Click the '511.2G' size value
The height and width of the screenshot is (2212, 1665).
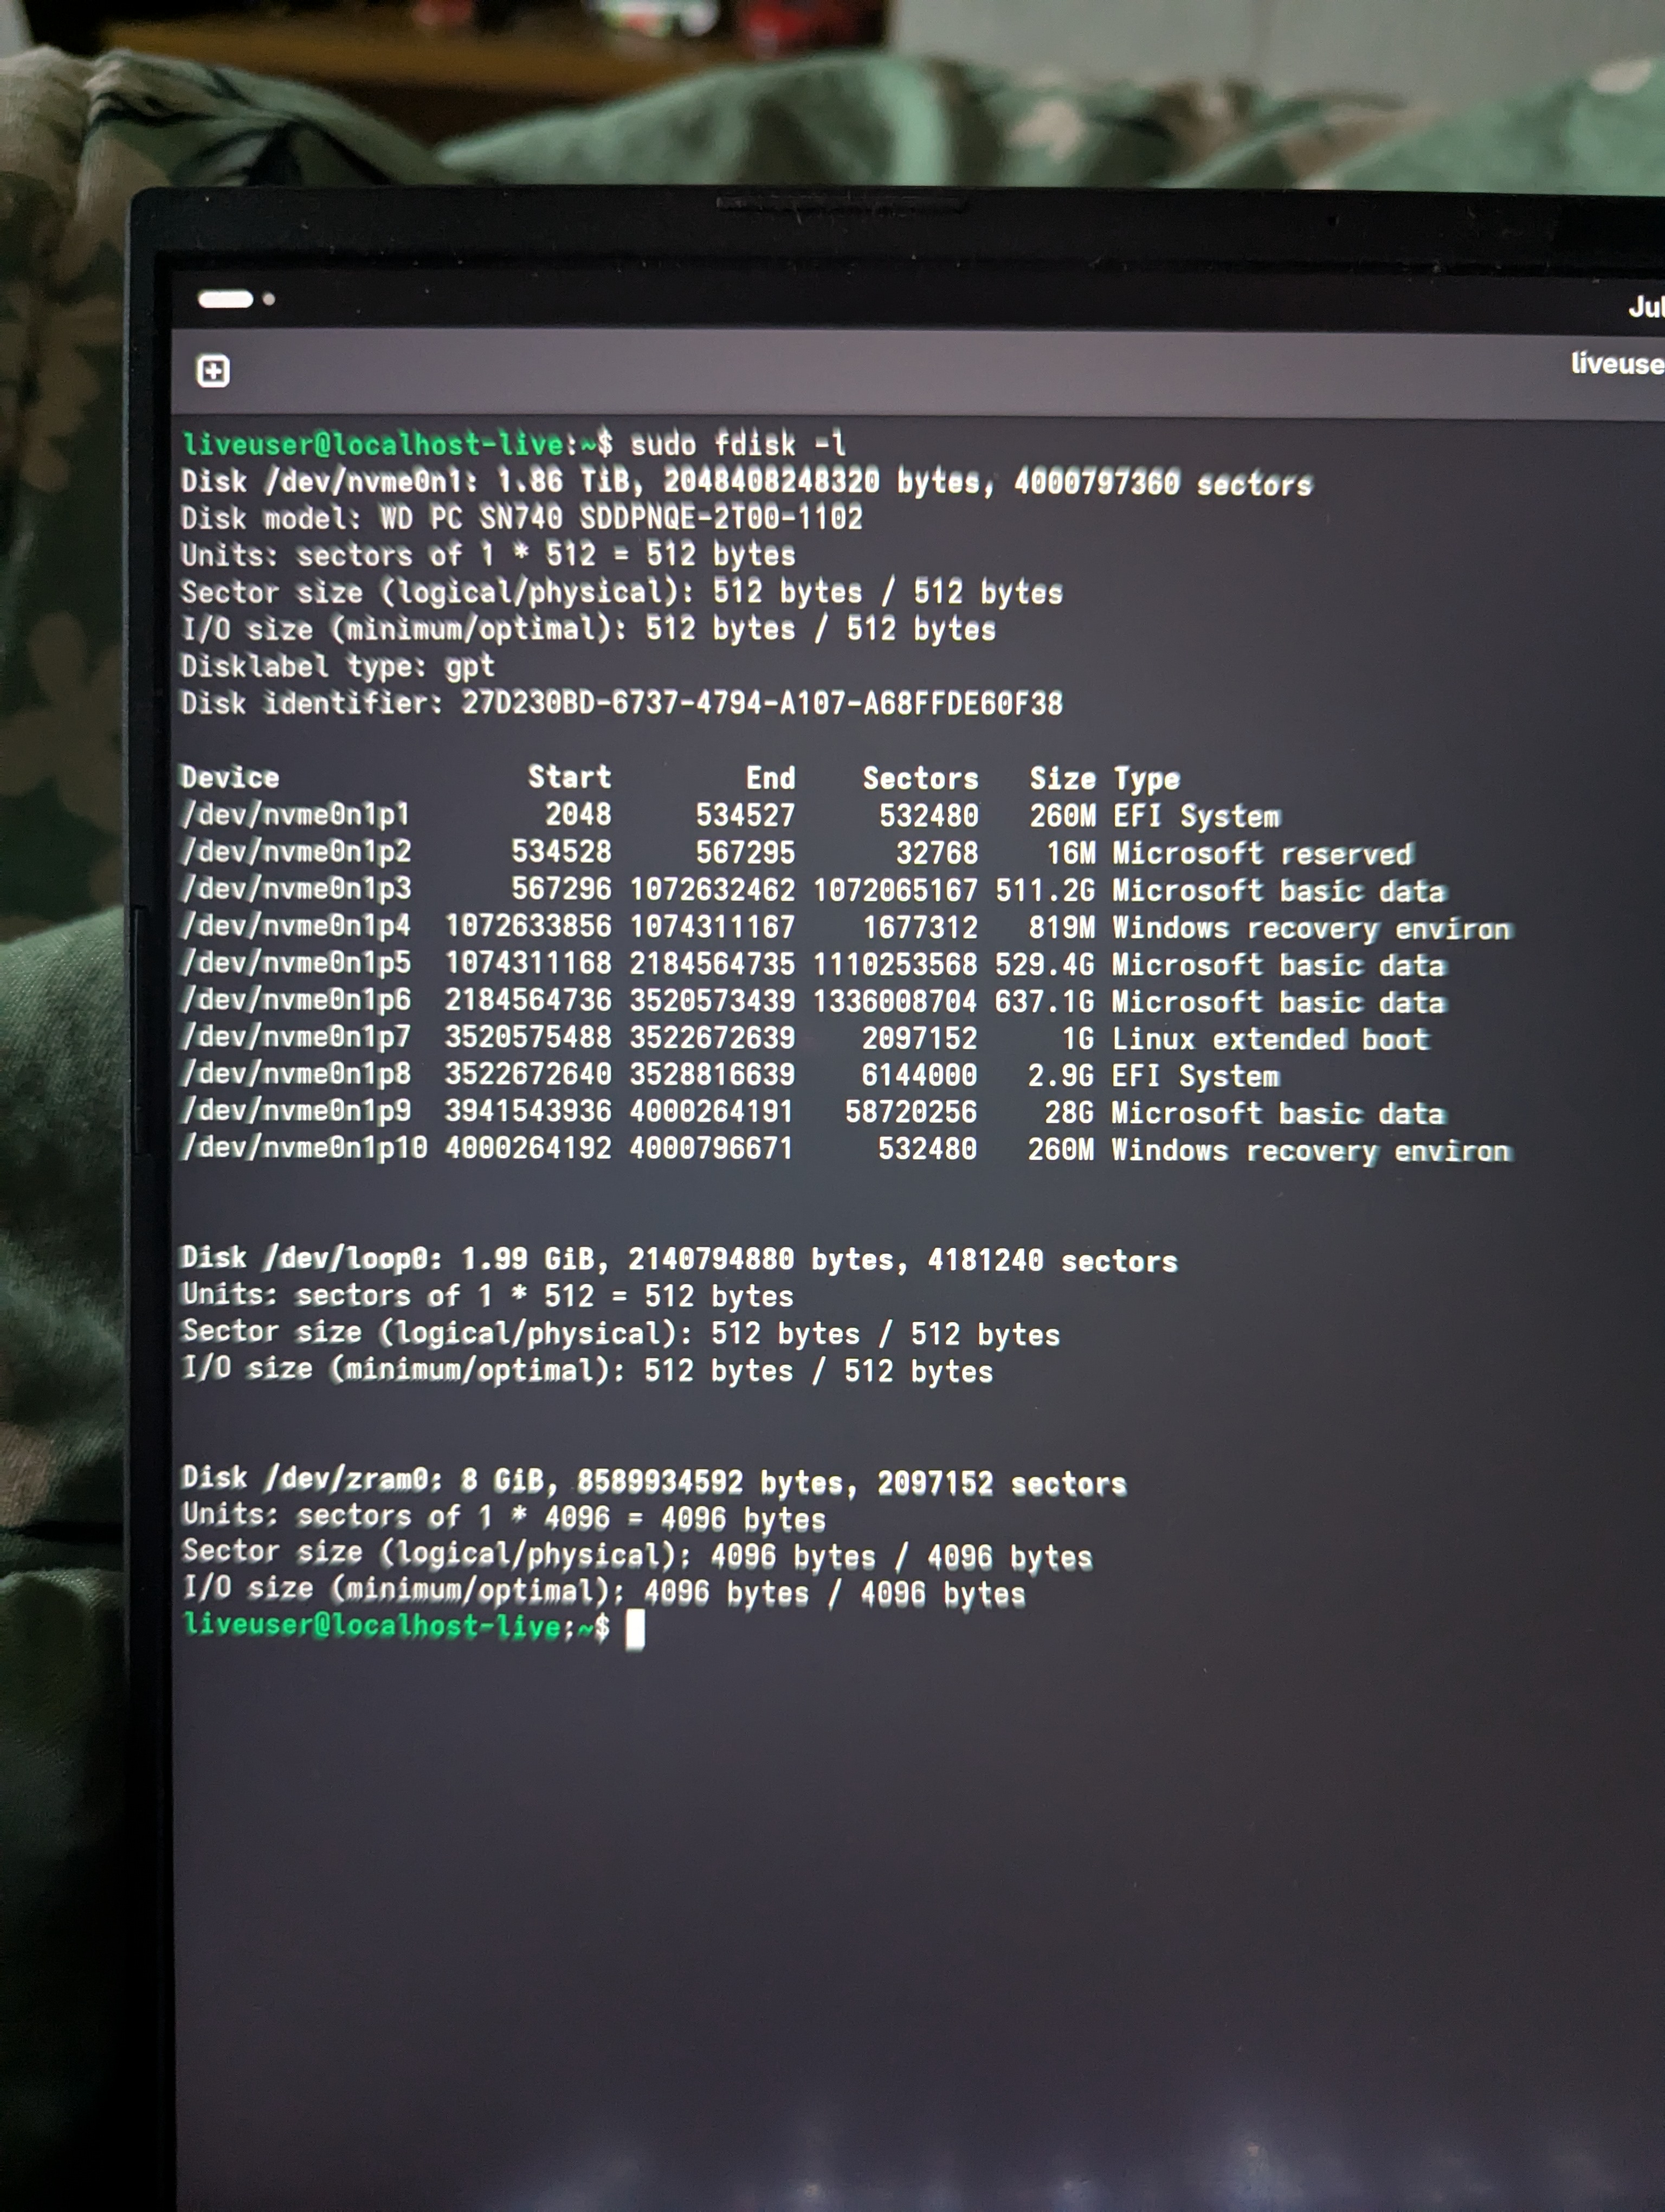click(1046, 890)
